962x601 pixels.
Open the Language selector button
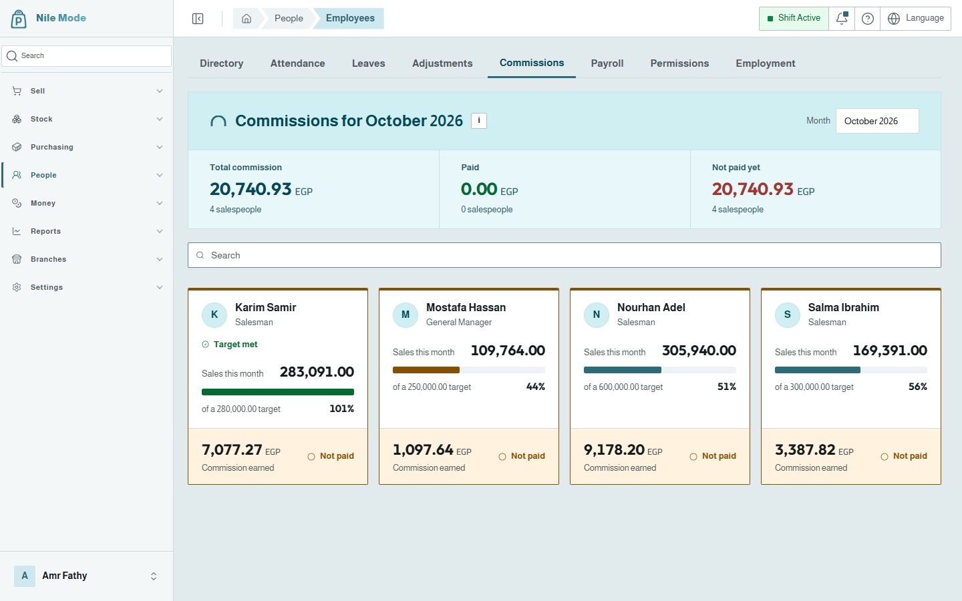click(x=916, y=19)
